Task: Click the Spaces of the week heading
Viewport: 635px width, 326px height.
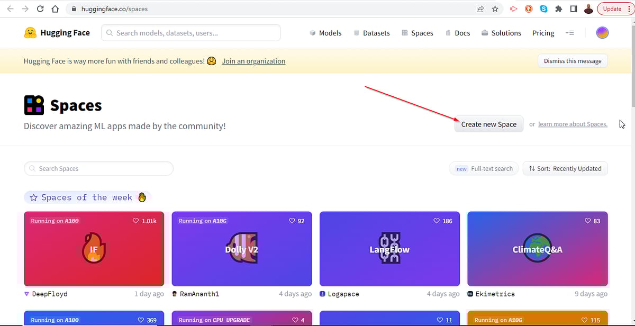Action: click(88, 197)
